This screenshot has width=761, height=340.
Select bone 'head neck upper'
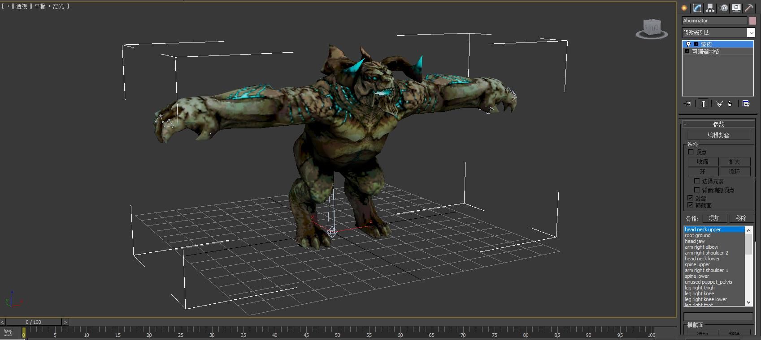[714, 229]
